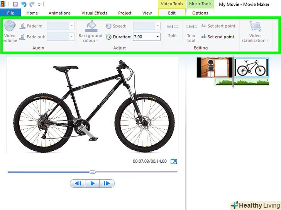Play the movie preview

coord(92,183)
